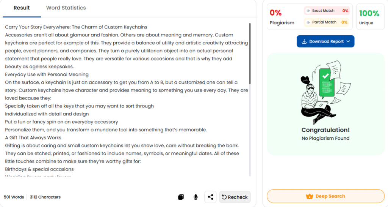
Task: Click the microphone listen icon
Action: [196, 197]
